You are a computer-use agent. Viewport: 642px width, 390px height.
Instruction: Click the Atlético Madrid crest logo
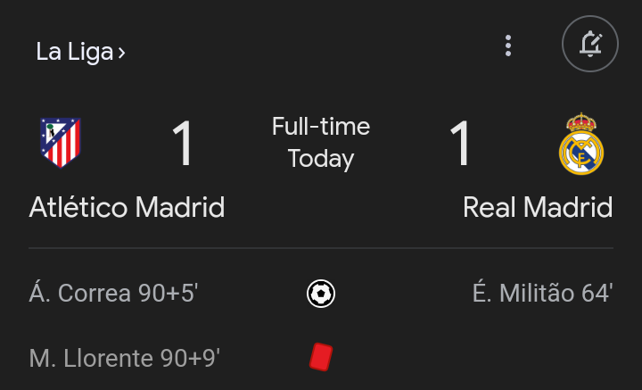[61, 143]
